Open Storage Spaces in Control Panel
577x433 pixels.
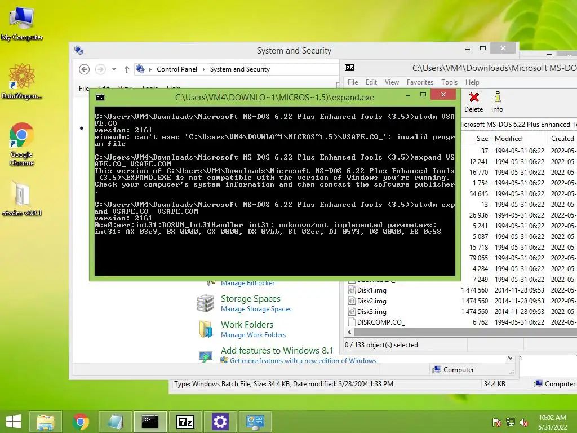[251, 299]
